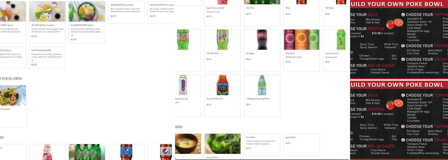Click the Pure Leaf Sweet Tea bottle image

pos(222,85)
